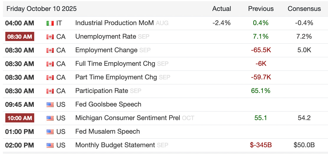Open Industrial Production MoM event

pos(114,23)
